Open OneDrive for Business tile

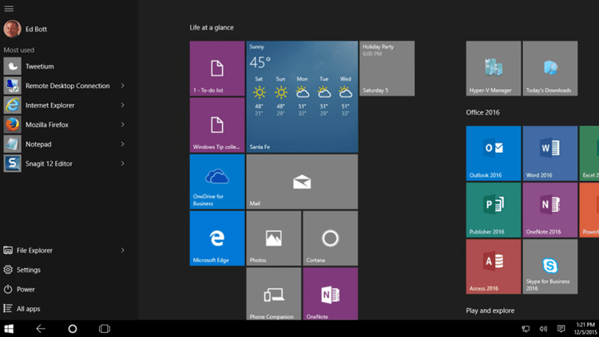(217, 182)
